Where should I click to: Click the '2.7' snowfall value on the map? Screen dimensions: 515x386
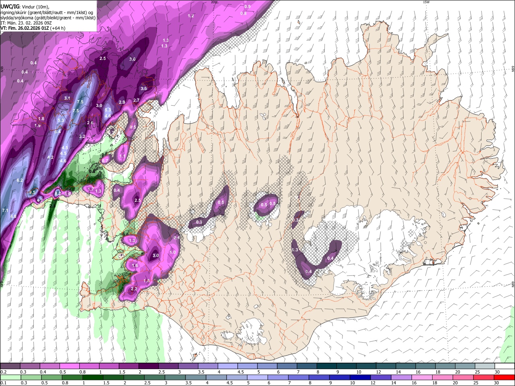point(136,101)
